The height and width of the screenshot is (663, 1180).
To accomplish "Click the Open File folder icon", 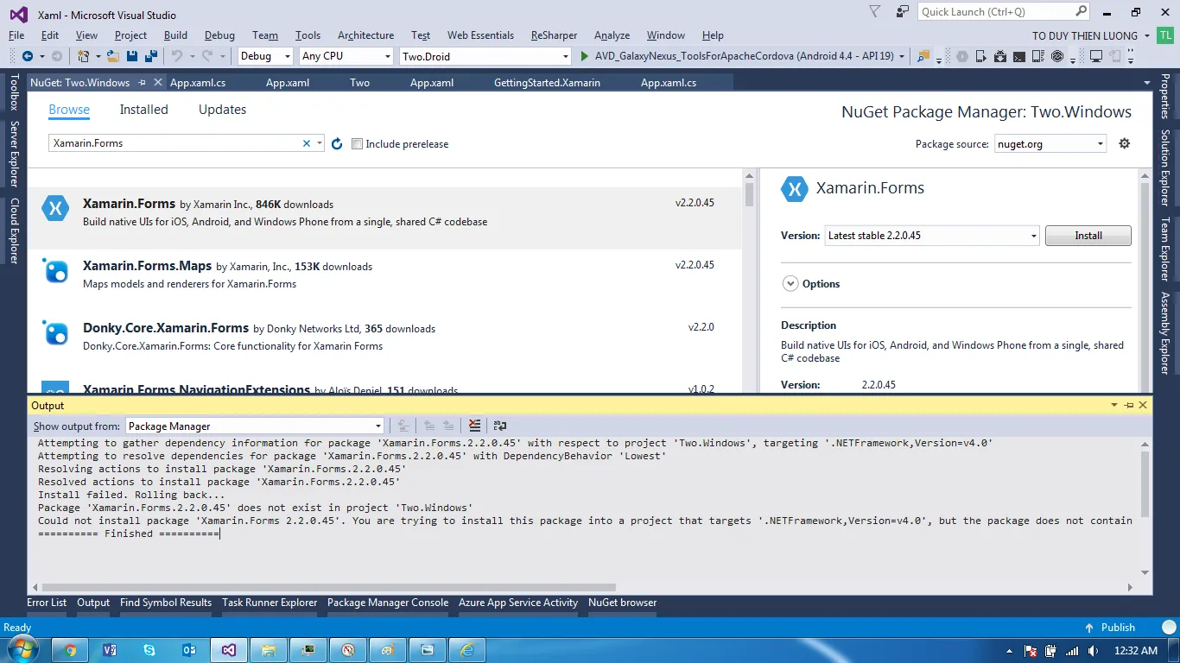I will (x=114, y=56).
